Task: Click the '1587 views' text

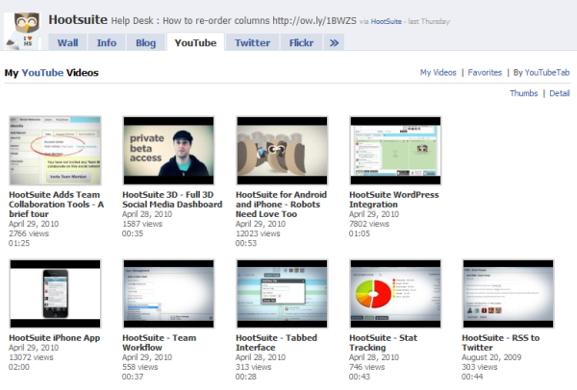Action: pyautogui.click(x=142, y=224)
